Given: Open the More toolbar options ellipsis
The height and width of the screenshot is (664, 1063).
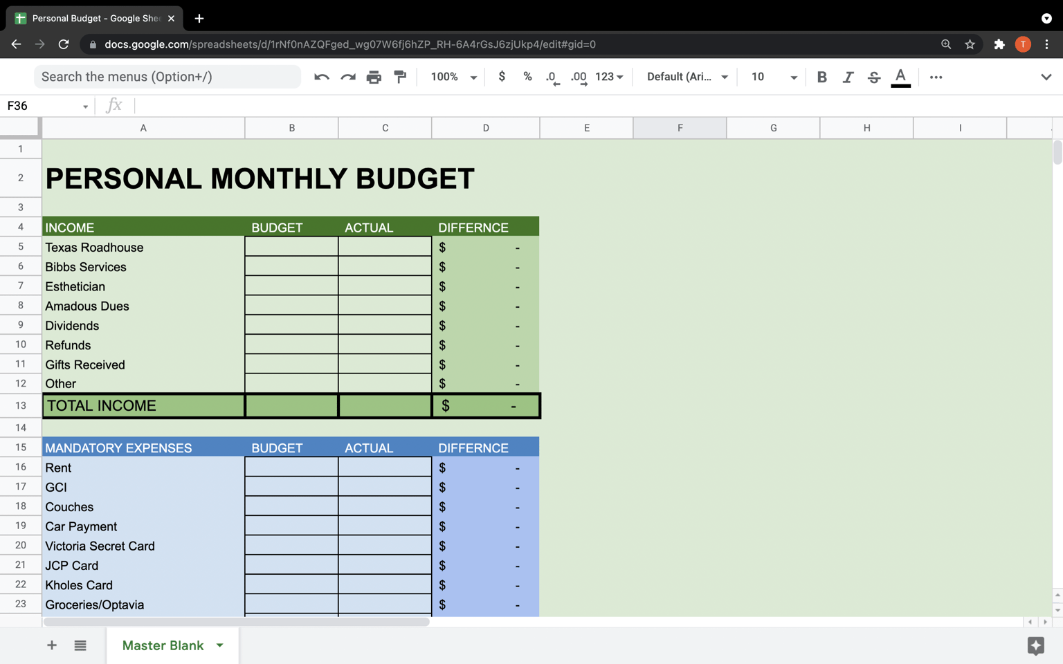Looking at the screenshot, I should click(936, 77).
